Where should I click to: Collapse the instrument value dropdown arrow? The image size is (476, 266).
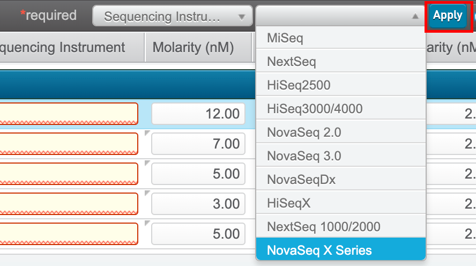coord(415,17)
